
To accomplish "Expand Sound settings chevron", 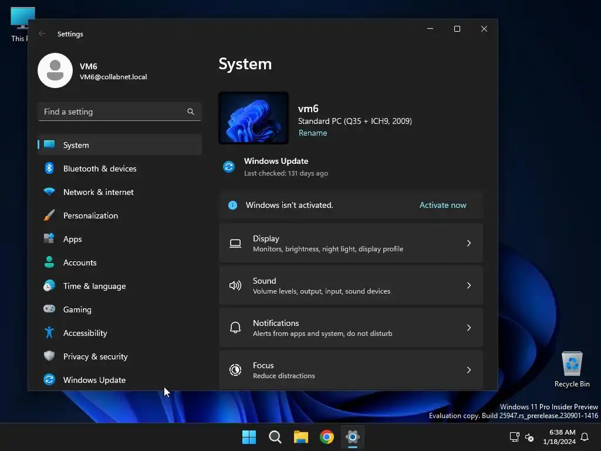I will [x=469, y=285].
